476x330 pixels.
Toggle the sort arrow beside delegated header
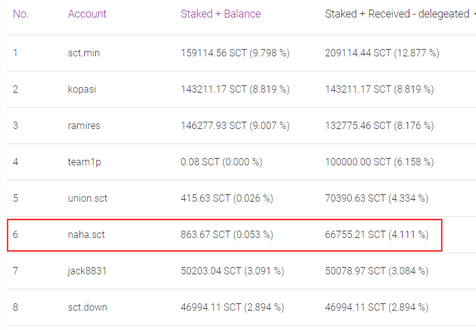[474, 14]
